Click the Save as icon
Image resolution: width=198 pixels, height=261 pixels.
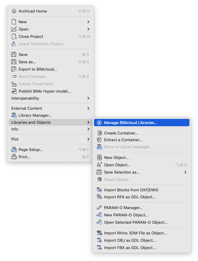(14, 62)
